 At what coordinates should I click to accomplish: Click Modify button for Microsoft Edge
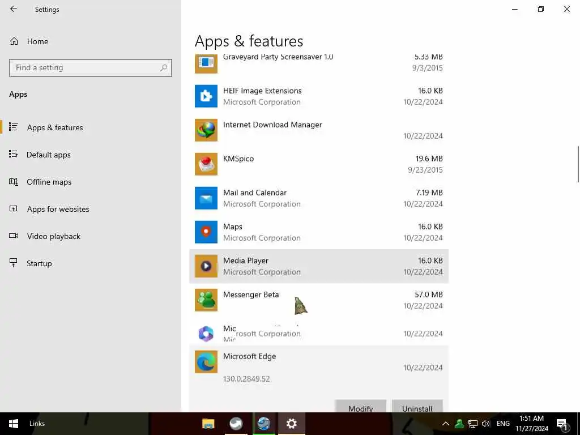click(361, 406)
